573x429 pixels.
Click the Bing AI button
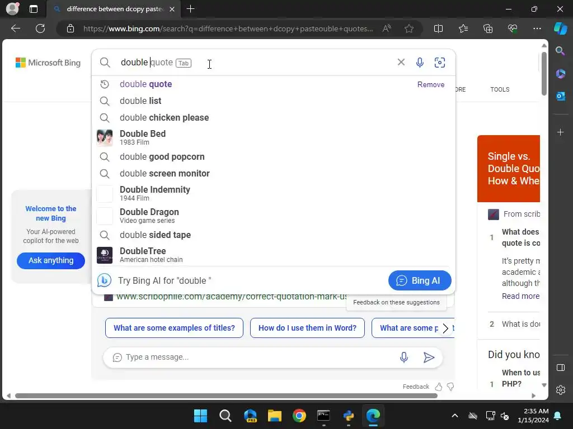click(x=420, y=280)
